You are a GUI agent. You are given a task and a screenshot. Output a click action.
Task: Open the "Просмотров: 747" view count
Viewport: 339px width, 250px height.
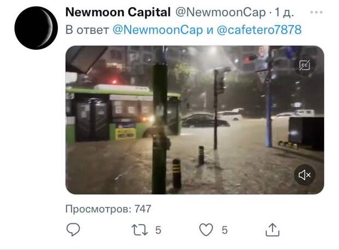coord(108,209)
